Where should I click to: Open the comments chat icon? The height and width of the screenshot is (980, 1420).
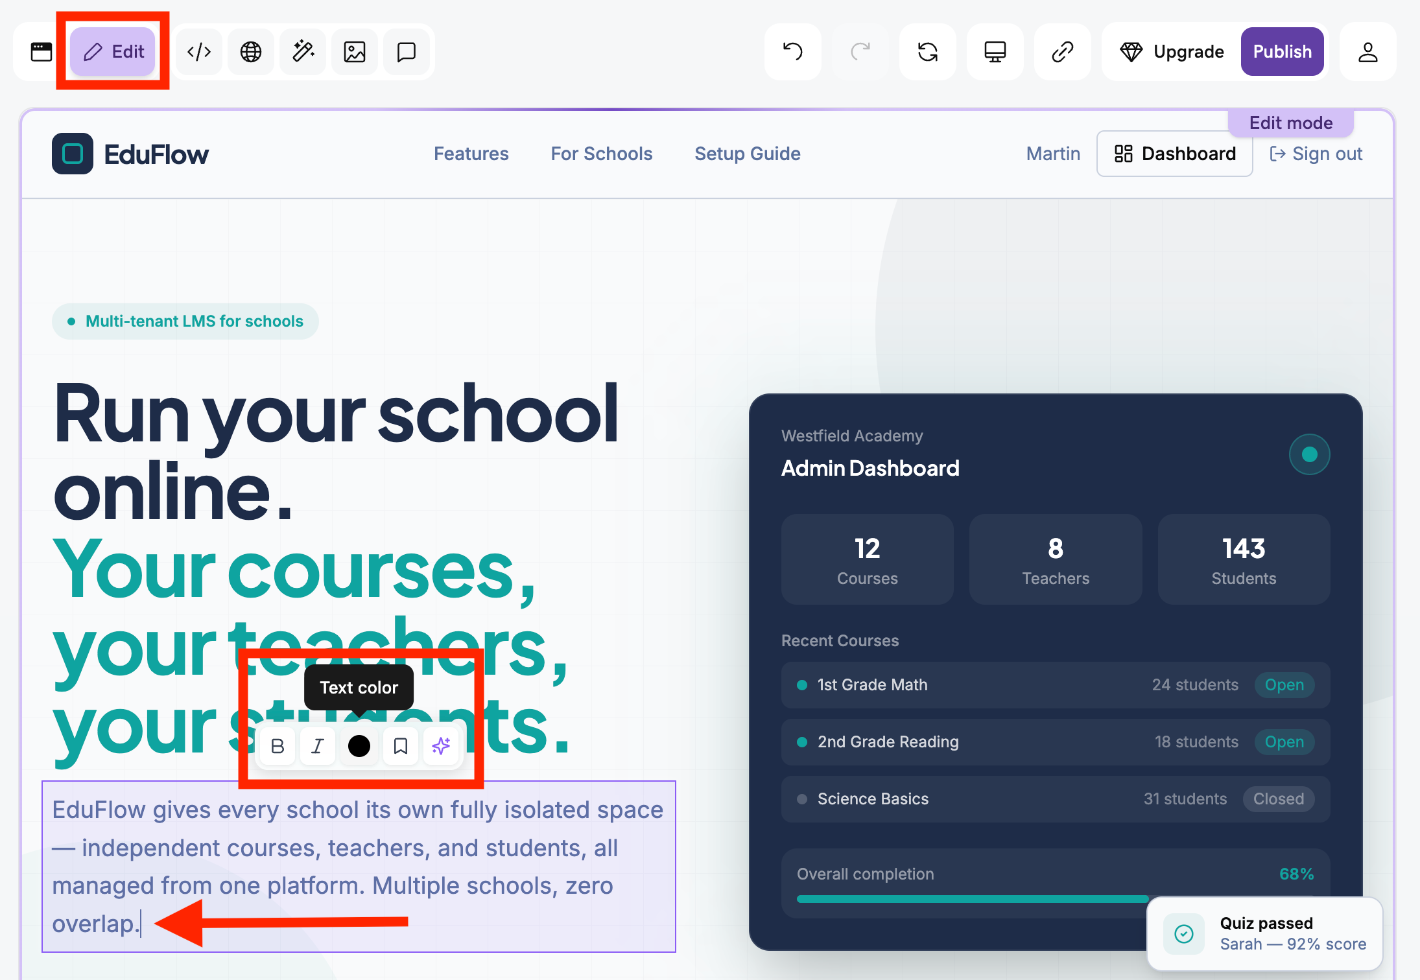(407, 52)
